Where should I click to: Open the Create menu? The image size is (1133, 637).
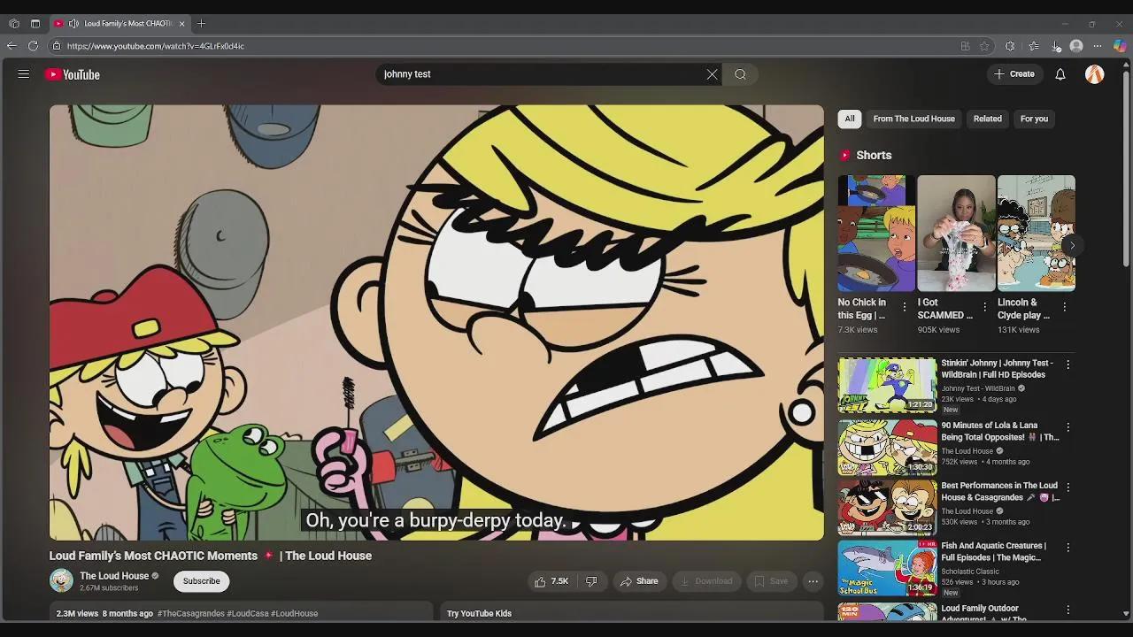tap(1014, 74)
